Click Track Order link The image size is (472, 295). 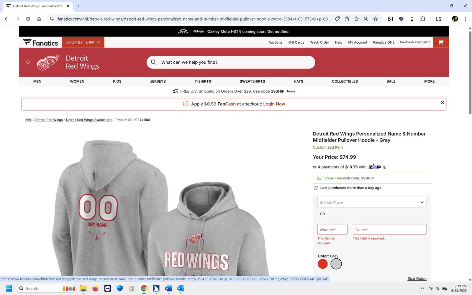click(319, 42)
